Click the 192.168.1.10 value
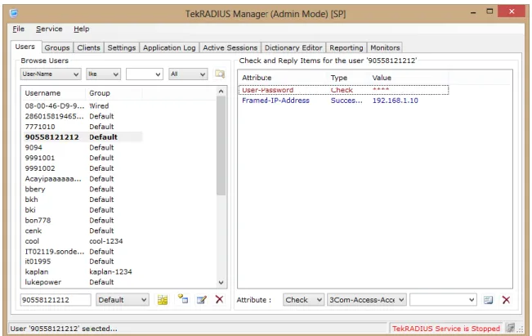 click(395, 101)
